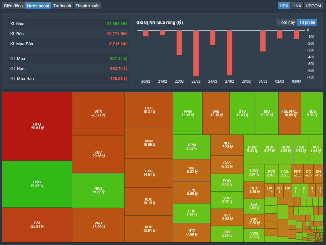Click the CTG -18.31 tỷ tile

(149, 110)
